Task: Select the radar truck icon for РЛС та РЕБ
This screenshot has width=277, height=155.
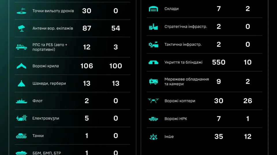Action: 21,47
